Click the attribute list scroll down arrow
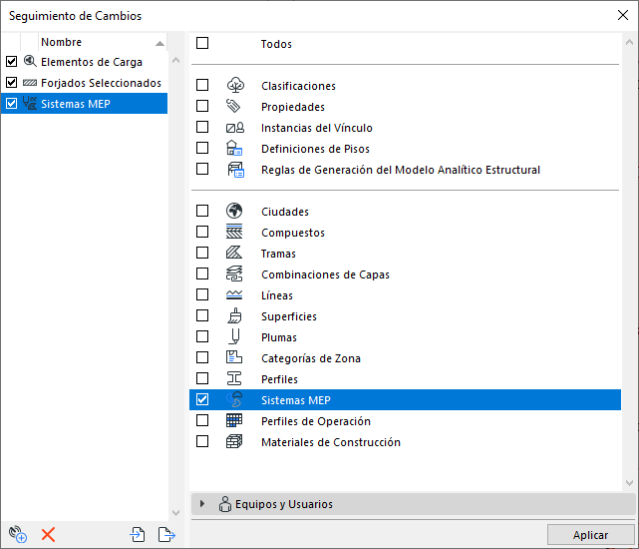639x549 pixels. pyautogui.click(x=629, y=483)
